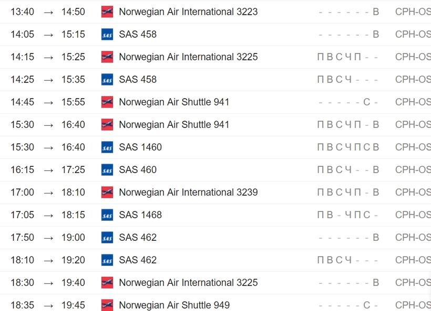Click Norwegian logo for flight 3223
This screenshot has width=431, height=311.
(x=107, y=12)
